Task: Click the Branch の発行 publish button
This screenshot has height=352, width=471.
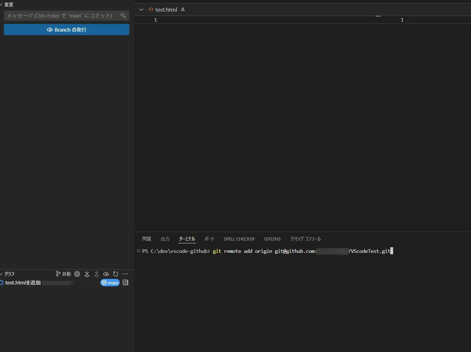Action: (x=66, y=30)
